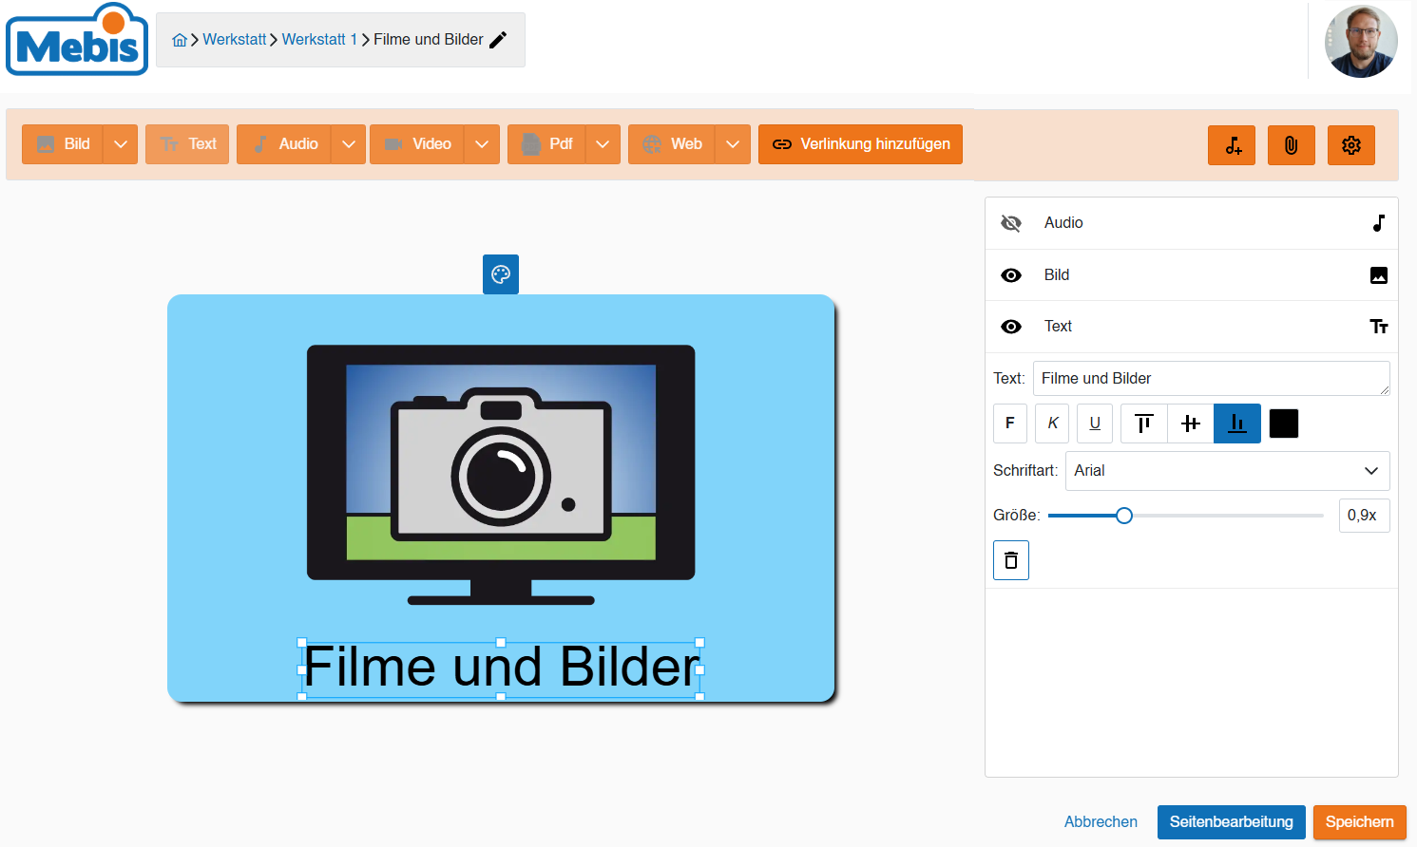Hide the Text layer

tap(1011, 327)
